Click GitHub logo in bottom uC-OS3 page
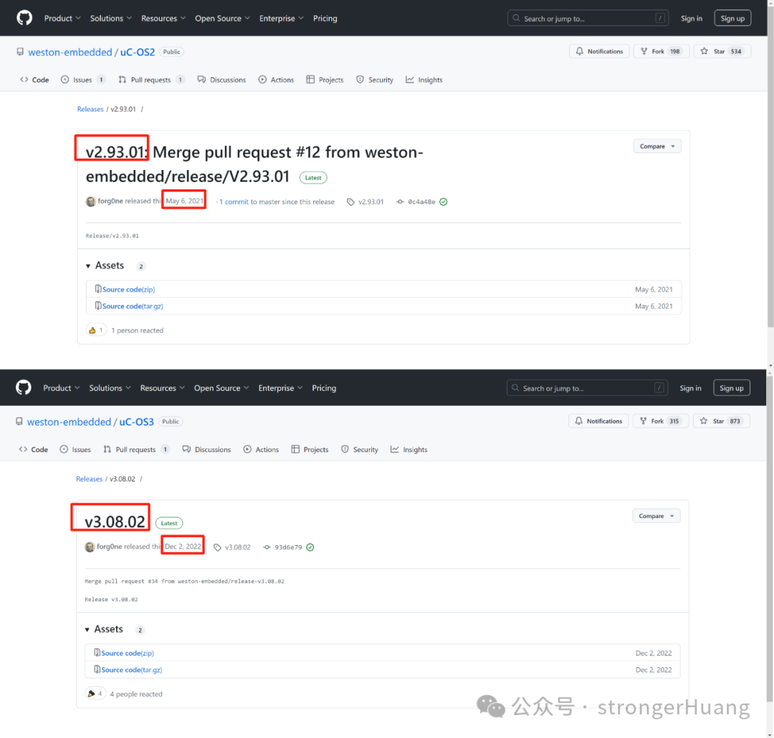 [x=23, y=388]
